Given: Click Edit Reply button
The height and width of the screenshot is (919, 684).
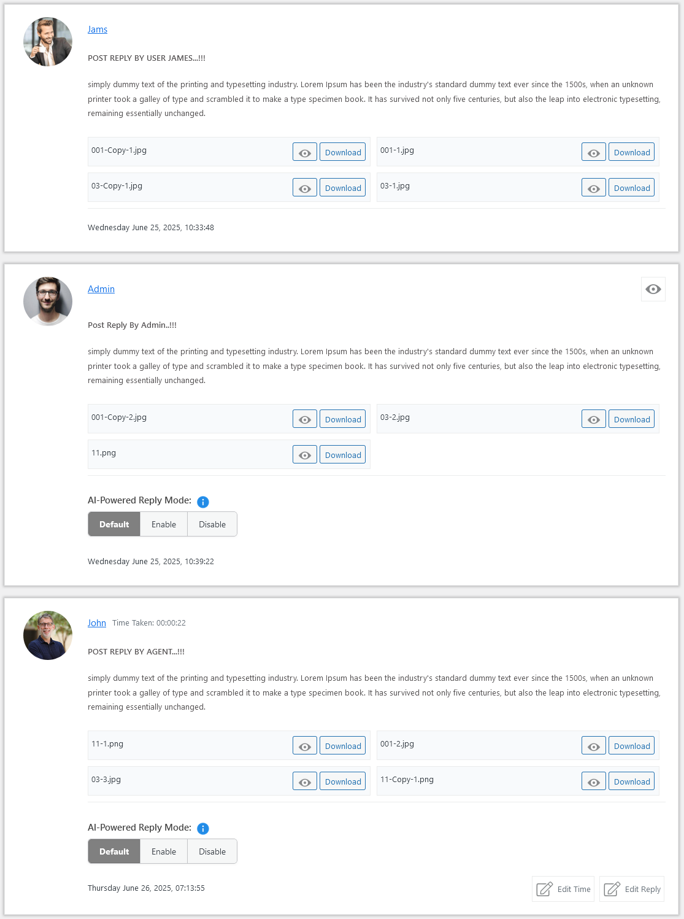Looking at the screenshot, I should click(632, 889).
